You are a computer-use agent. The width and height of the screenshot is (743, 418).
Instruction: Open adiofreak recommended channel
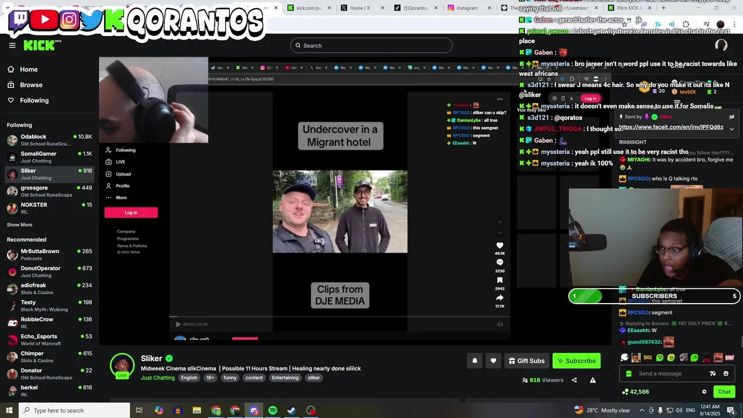pyautogui.click(x=49, y=289)
